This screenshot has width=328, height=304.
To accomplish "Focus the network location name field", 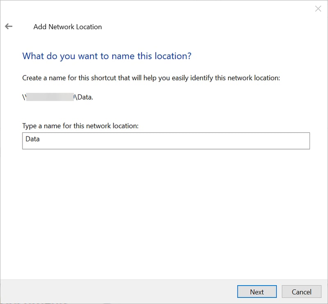I will (x=166, y=141).
